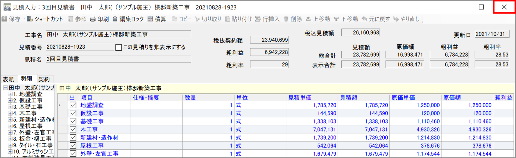
Task: Click the 見積名 input field
Action: coord(118,59)
